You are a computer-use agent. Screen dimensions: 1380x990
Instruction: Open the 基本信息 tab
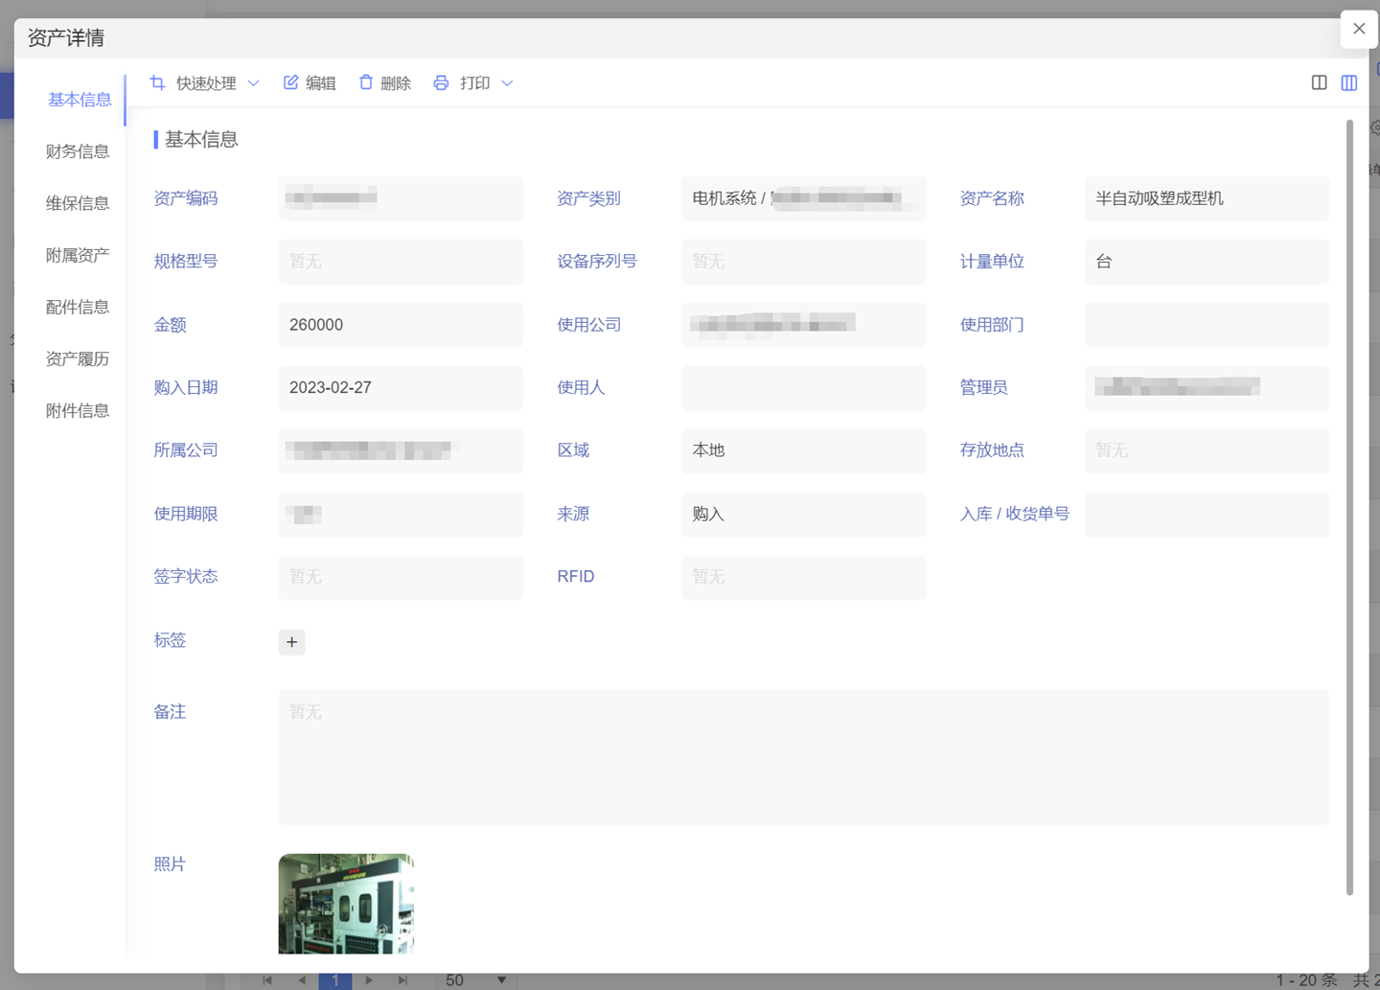pyautogui.click(x=80, y=100)
